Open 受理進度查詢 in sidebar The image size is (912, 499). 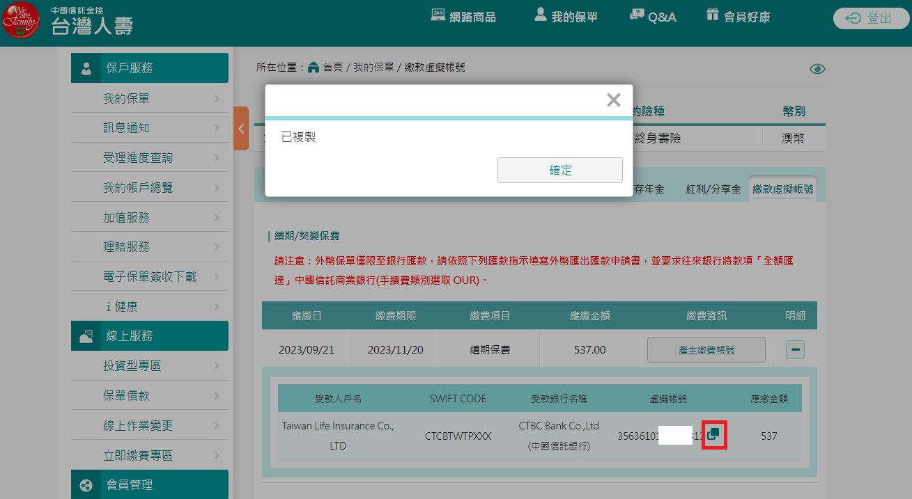(x=150, y=158)
